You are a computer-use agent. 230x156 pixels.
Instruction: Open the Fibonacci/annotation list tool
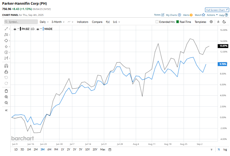(6, 35)
